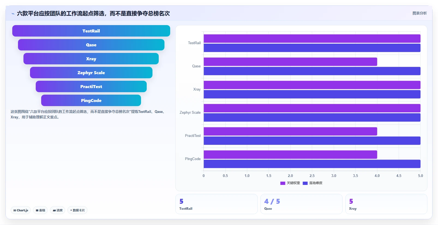This screenshot has height=225, width=438.
Task: Select the Zephyr Scale funnel bar
Action: [91, 73]
